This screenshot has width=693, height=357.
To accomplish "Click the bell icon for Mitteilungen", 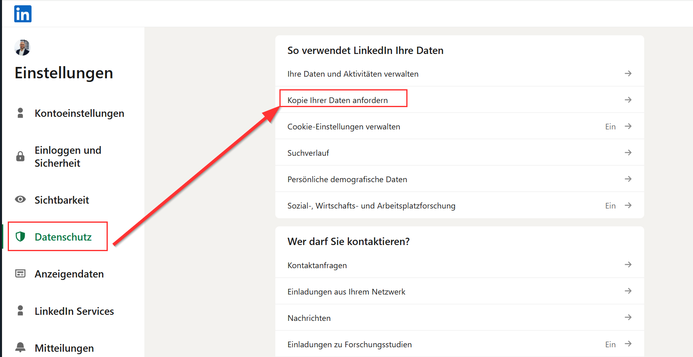I will pos(20,347).
